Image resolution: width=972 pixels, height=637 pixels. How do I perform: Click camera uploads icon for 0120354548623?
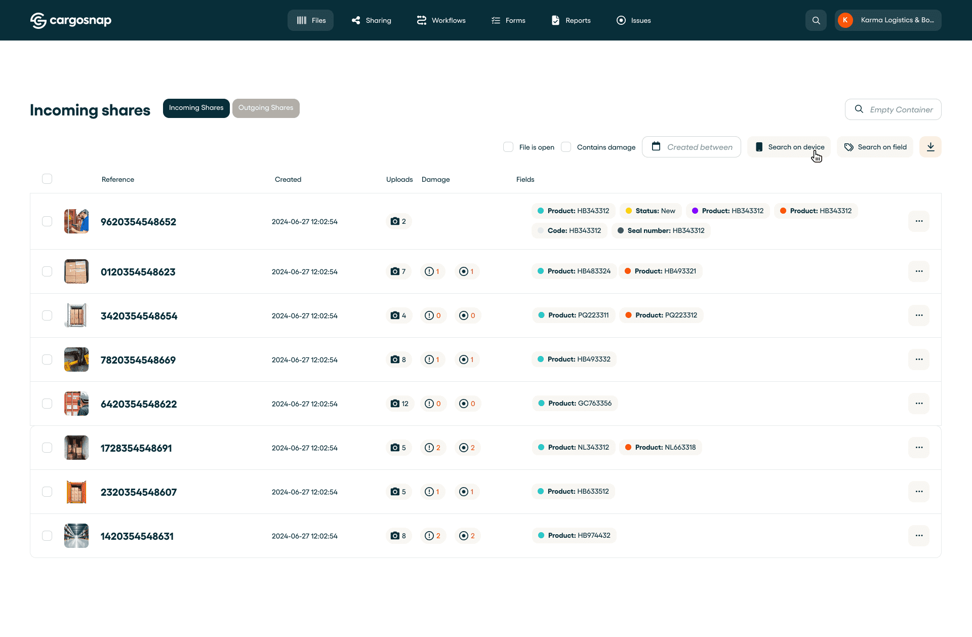[x=395, y=271]
